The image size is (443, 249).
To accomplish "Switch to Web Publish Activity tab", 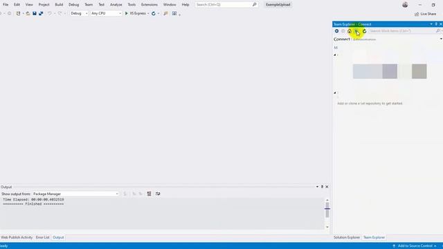I will [17, 237].
